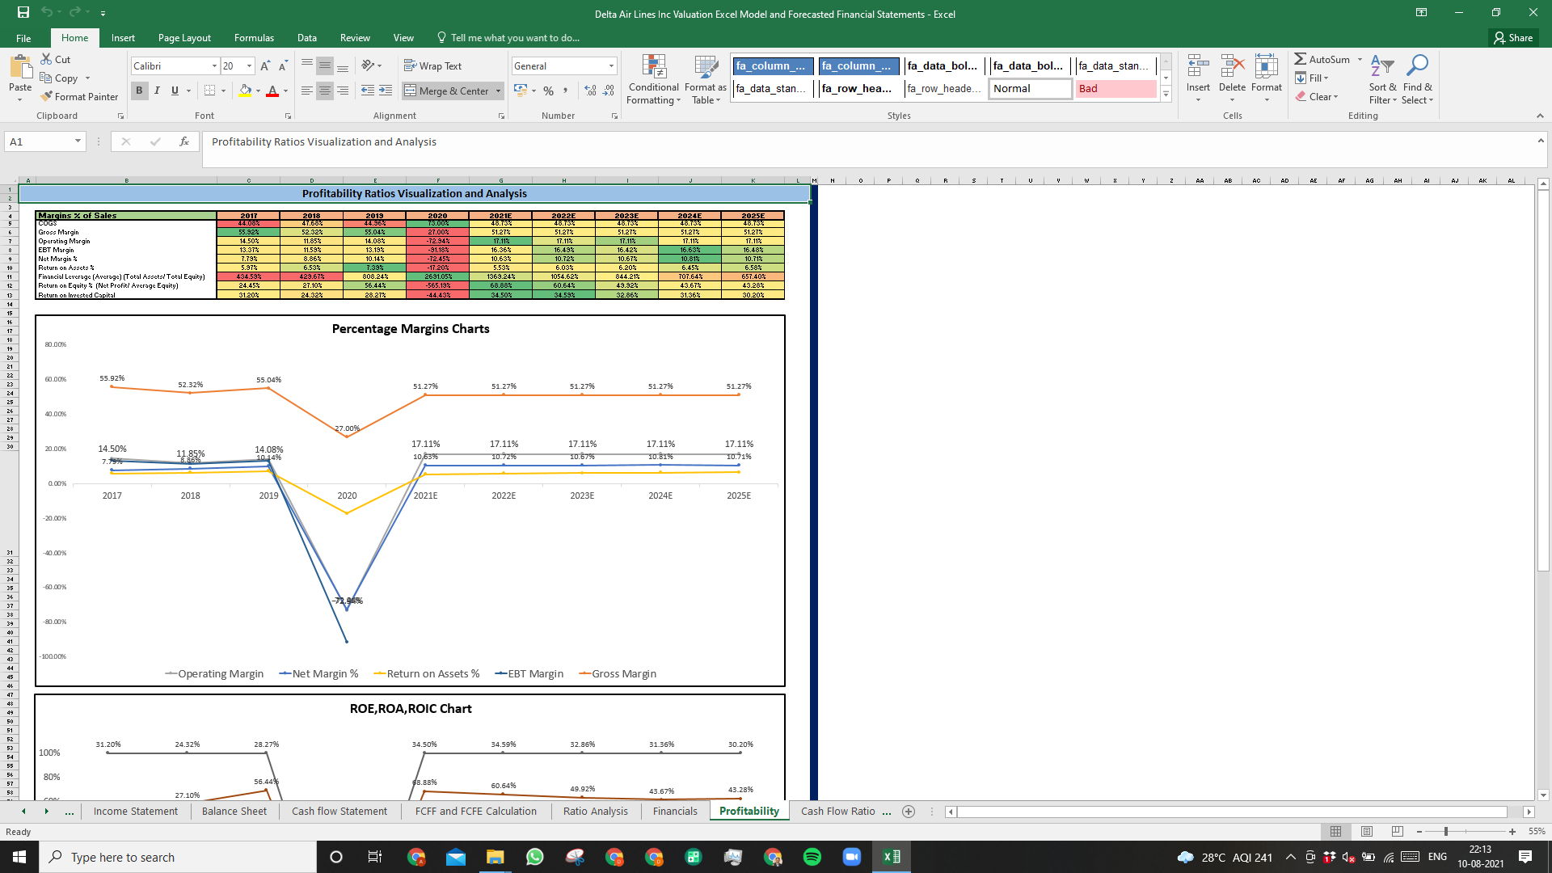The width and height of the screenshot is (1552, 873).
Task: Apply the Bad cell style
Action: point(1115,88)
